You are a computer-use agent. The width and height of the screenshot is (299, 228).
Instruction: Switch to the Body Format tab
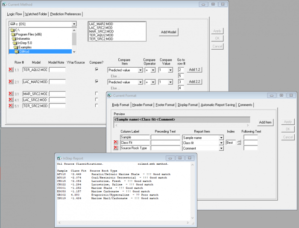click(x=120, y=105)
